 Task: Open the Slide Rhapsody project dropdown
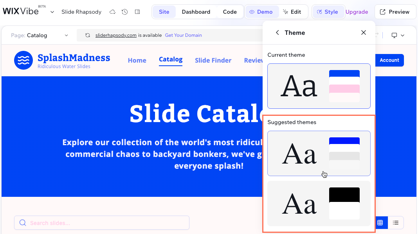[52, 12]
